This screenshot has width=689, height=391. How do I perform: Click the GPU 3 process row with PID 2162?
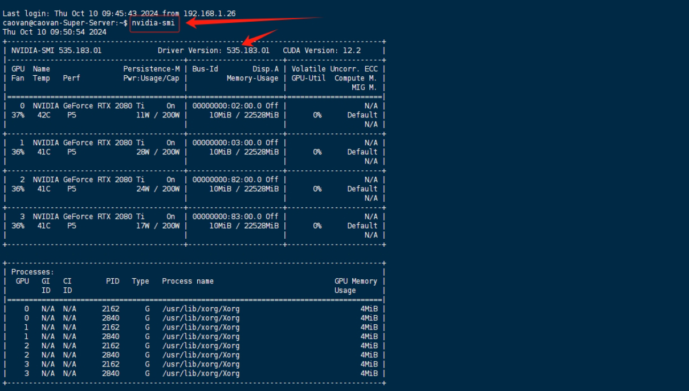[x=194, y=364]
